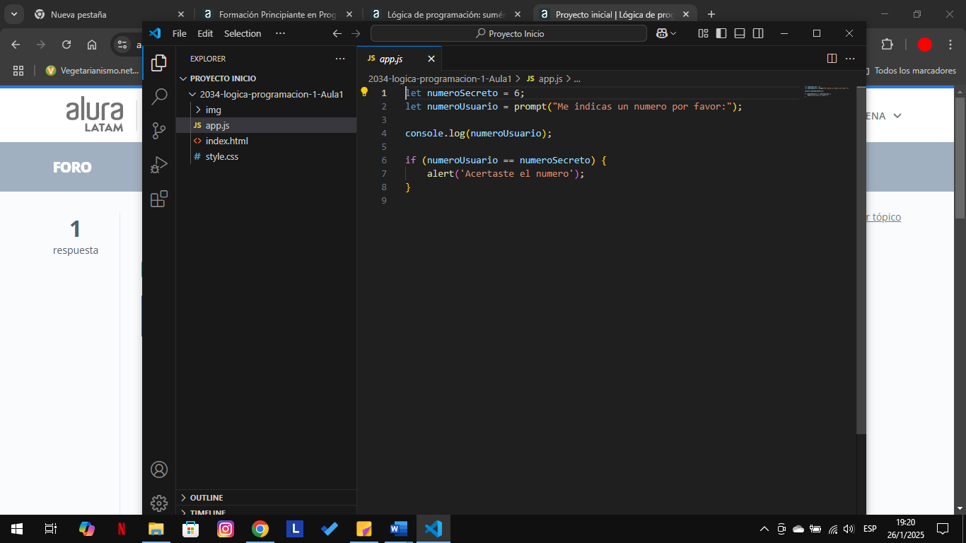Close the app.js editor tab
966x543 pixels.
(x=431, y=59)
